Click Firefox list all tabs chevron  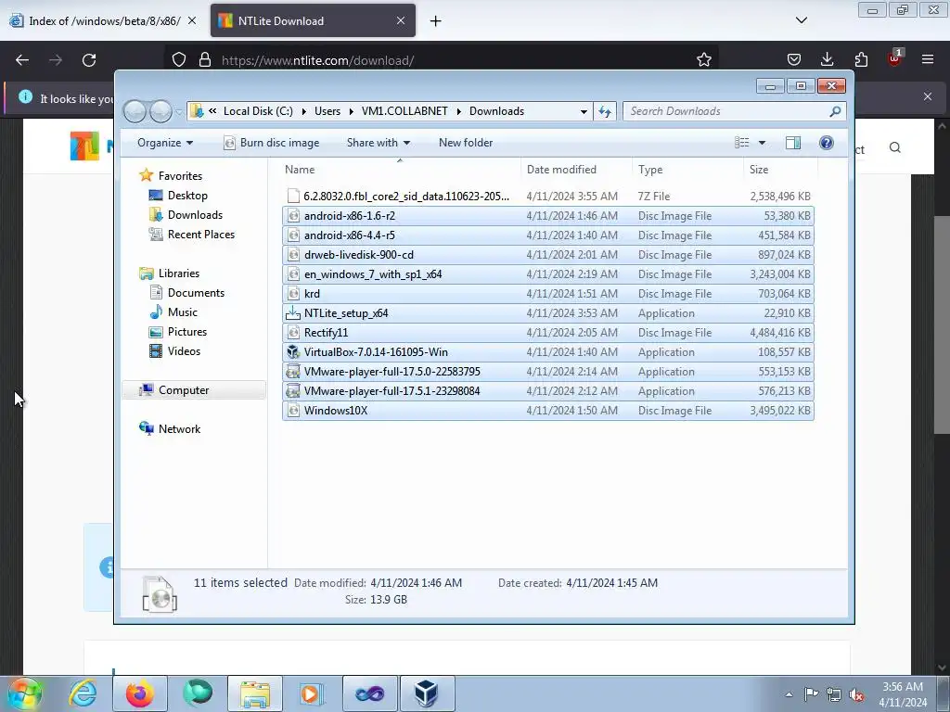click(x=801, y=20)
